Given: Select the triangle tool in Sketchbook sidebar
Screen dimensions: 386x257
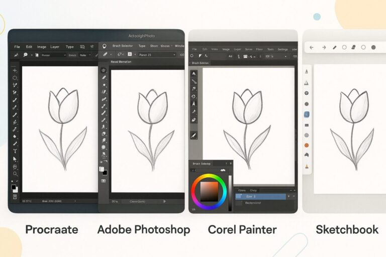Looking at the screenshot, I should tap(307, 83).
